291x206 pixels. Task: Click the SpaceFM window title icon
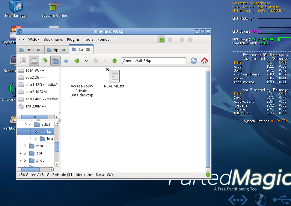(20, 31)
